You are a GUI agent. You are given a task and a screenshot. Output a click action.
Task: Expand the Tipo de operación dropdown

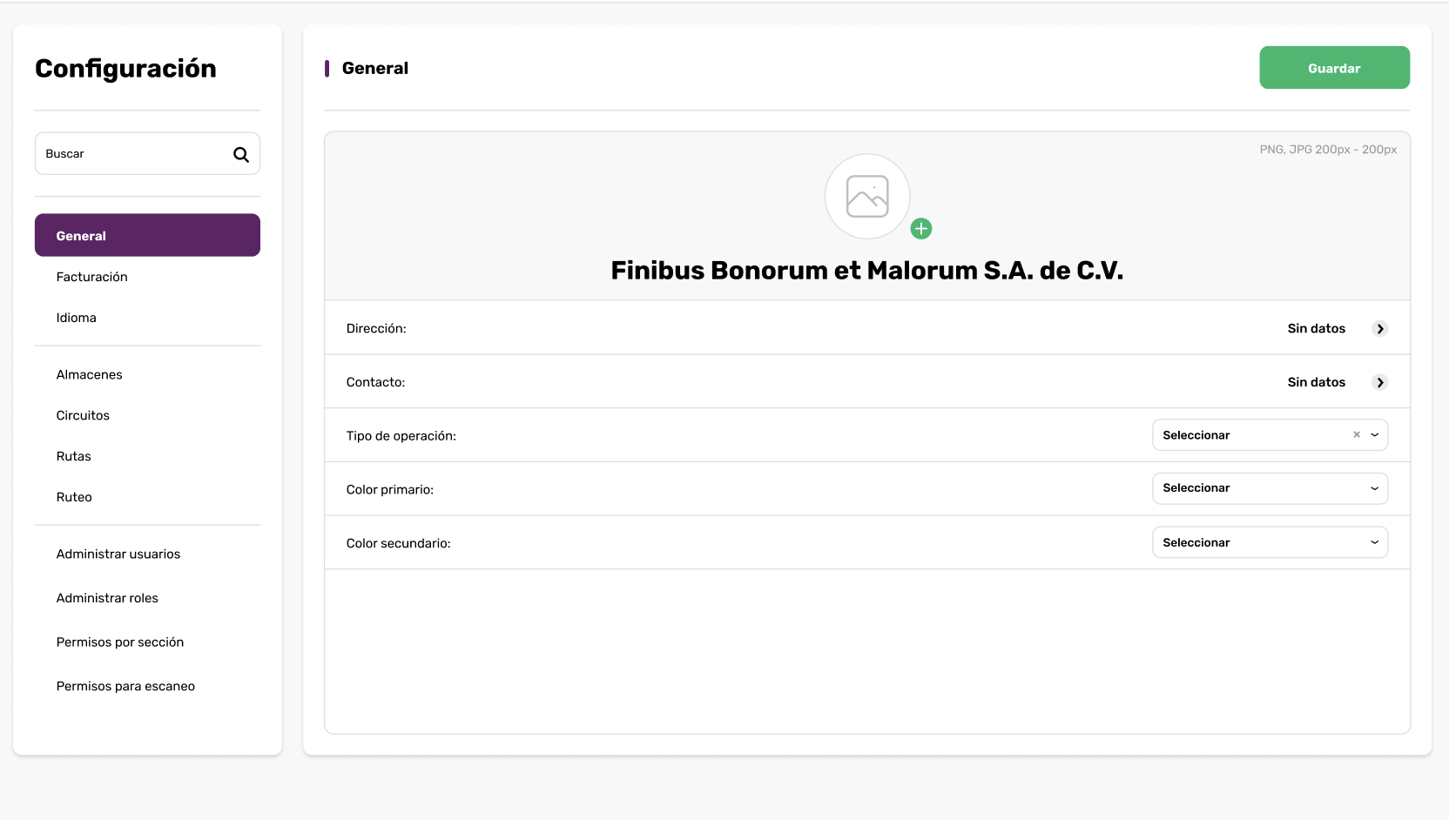[x=1375, y=435]
